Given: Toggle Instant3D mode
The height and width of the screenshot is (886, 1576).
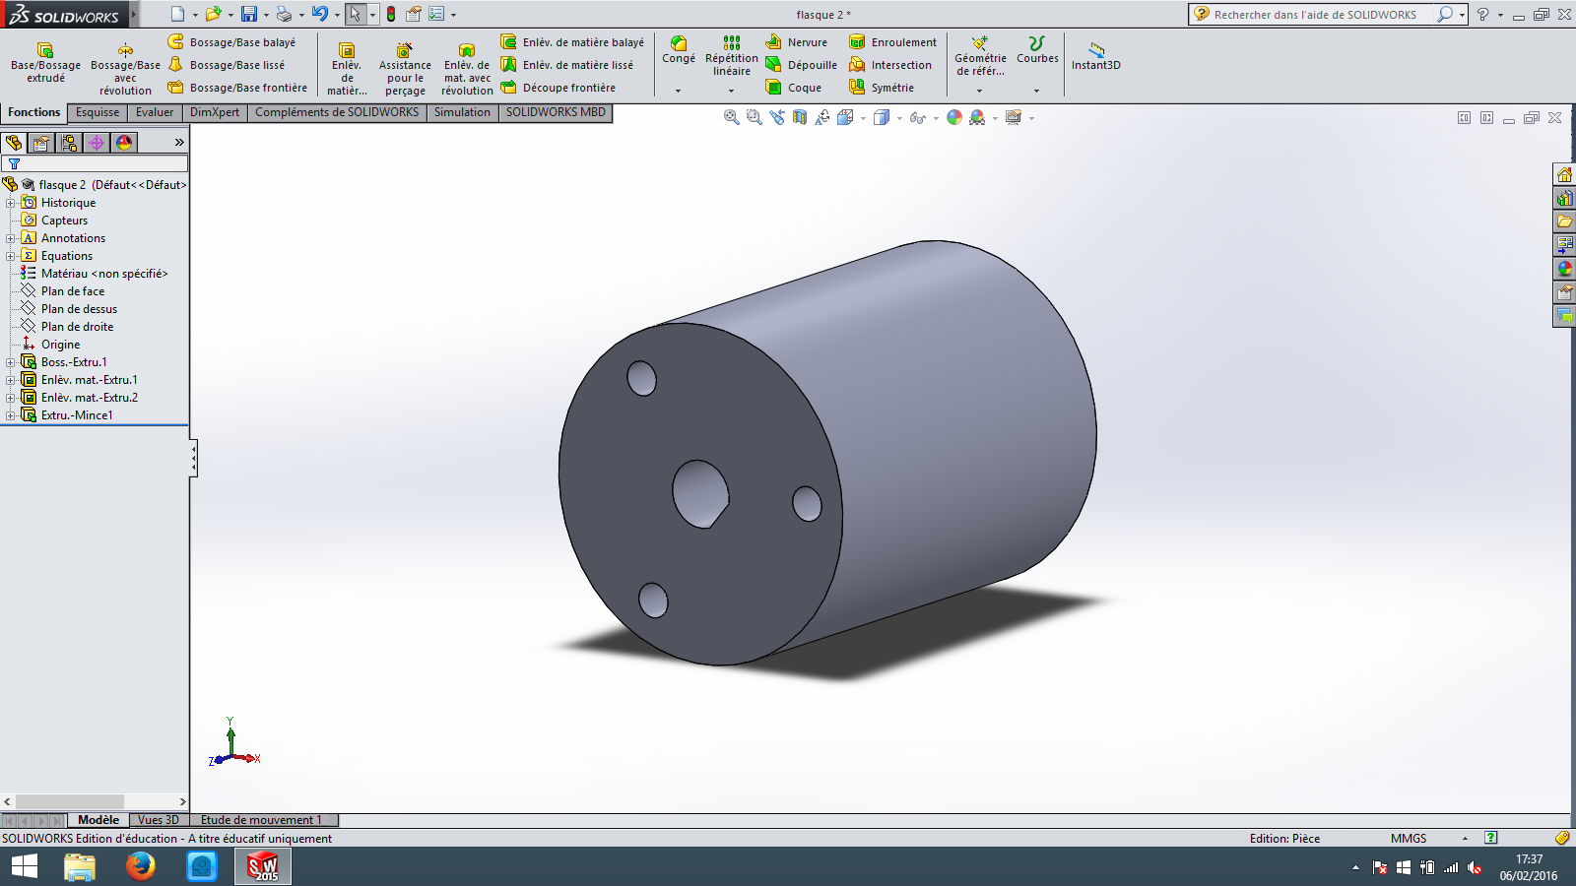Looking at the screenshot, I should (1095, 56).
